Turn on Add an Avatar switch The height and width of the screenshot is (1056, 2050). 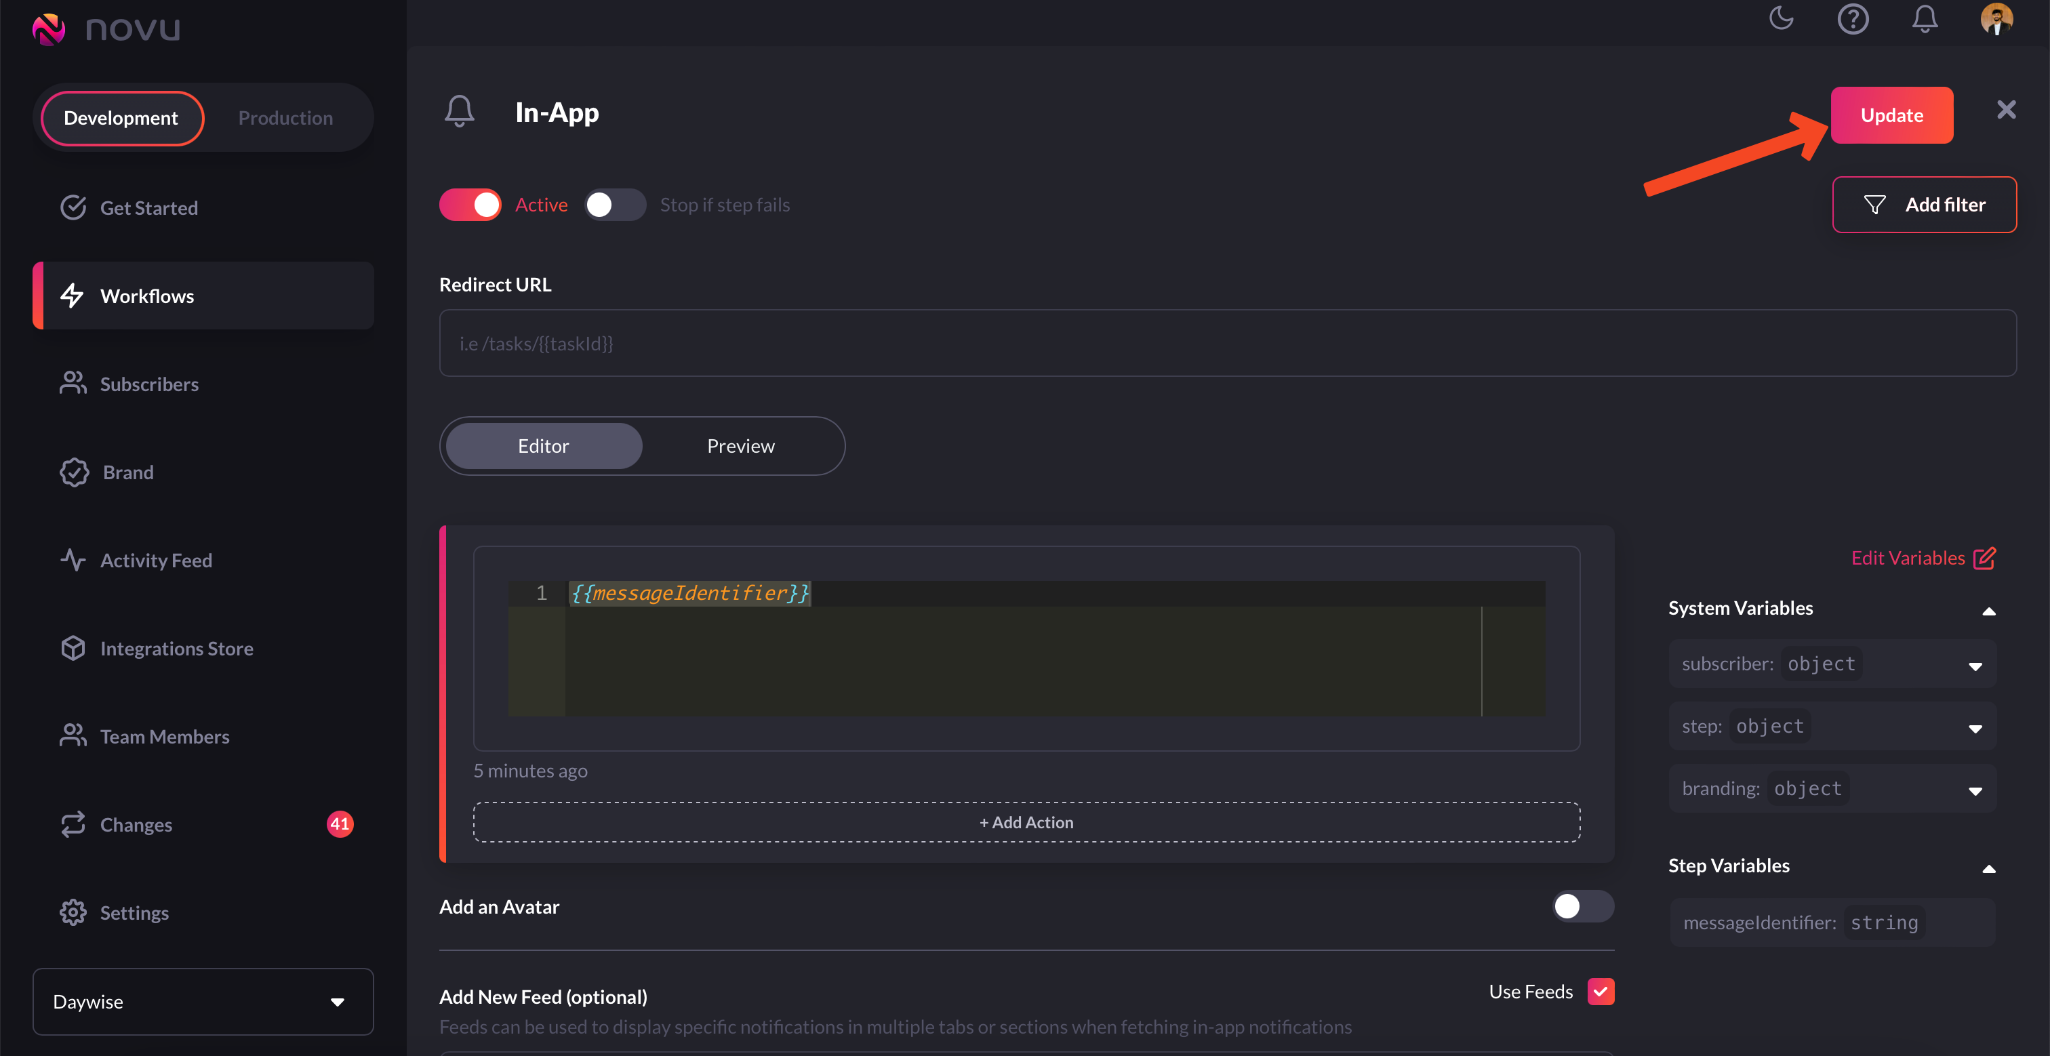1582,906
